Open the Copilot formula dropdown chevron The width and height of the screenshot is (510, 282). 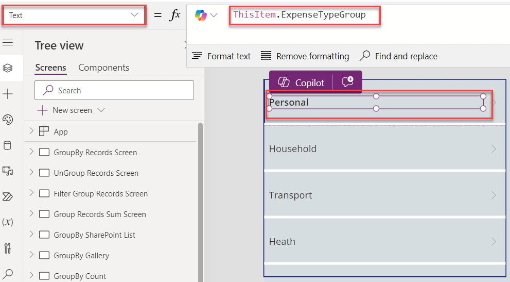click(214, 15)
